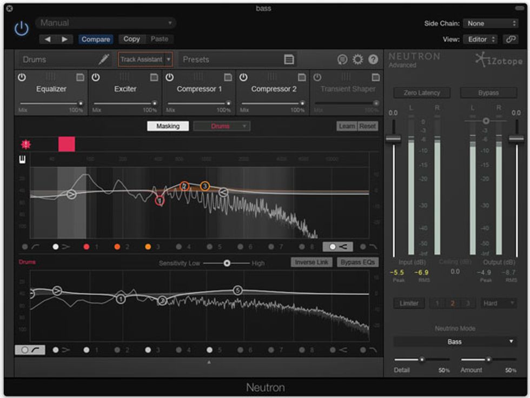The image size is (530, 398).
Task: Select the Compressor 1 module tab
Action: click(x=199, y=89)
